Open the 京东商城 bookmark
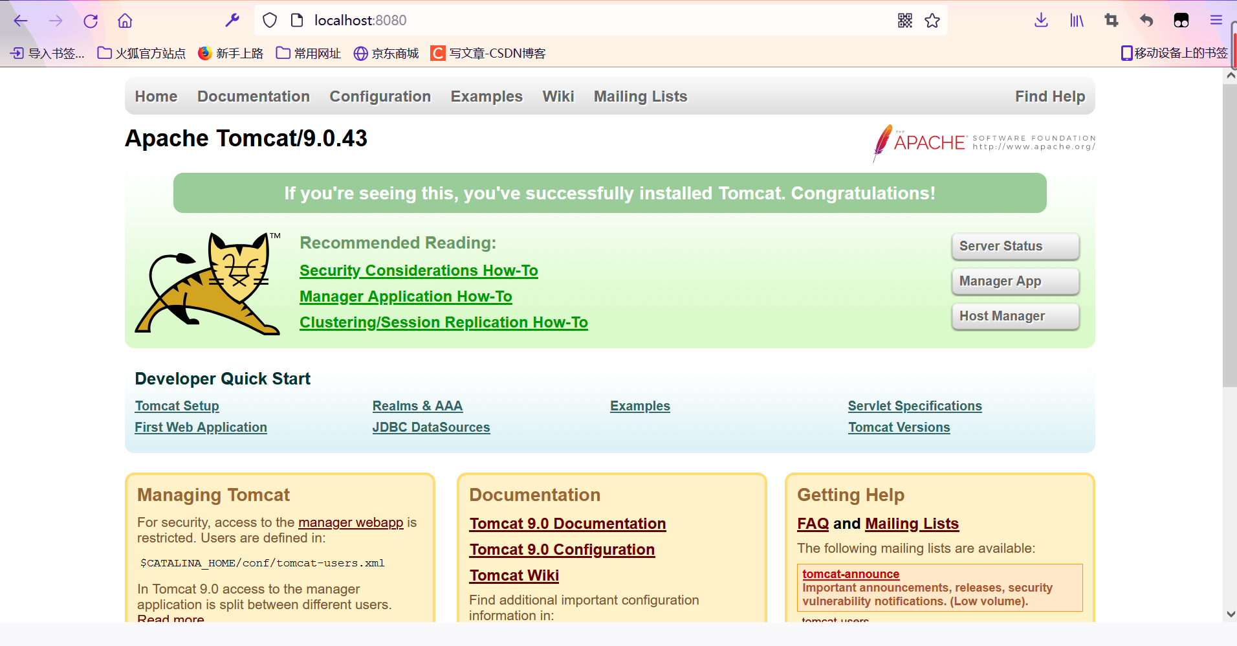The image size is (1237, 646). [386, 53]
